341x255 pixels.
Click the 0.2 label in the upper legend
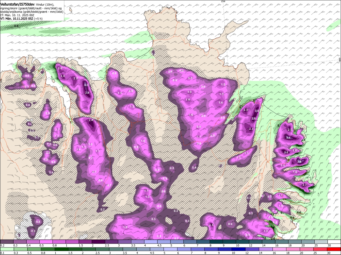click(2, 245)
